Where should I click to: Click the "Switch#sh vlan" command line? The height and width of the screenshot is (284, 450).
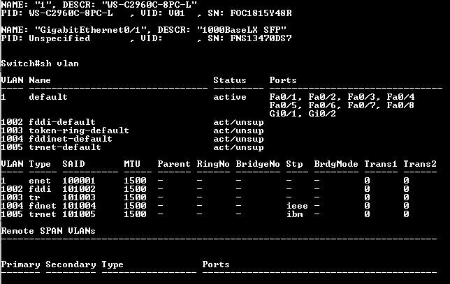coord(40,63)
